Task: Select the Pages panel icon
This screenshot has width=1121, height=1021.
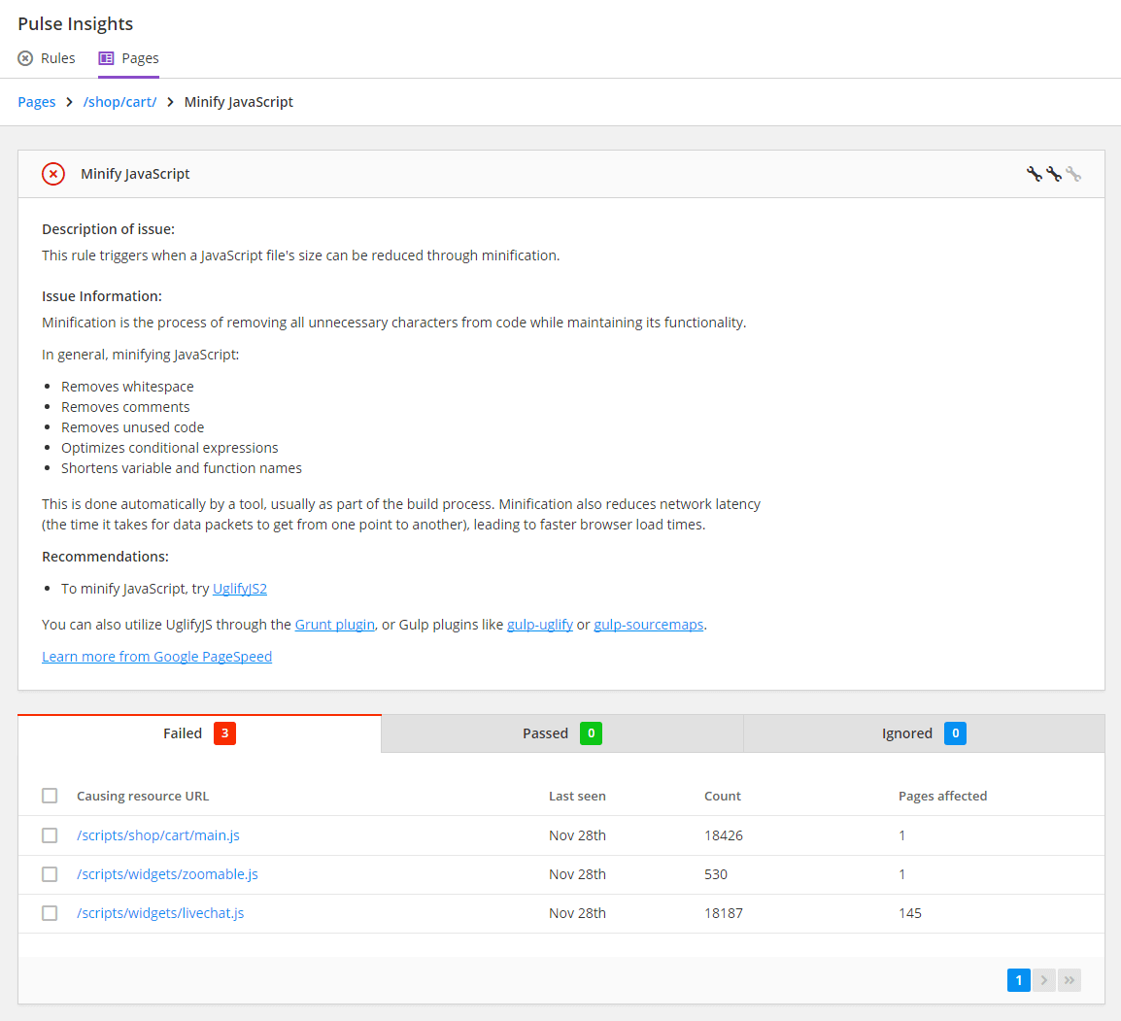Action: (x=106, y=58)
